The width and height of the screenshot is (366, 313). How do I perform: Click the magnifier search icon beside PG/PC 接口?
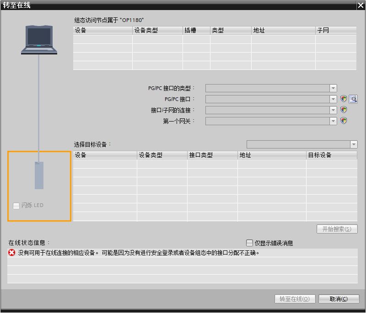point(353,99)
